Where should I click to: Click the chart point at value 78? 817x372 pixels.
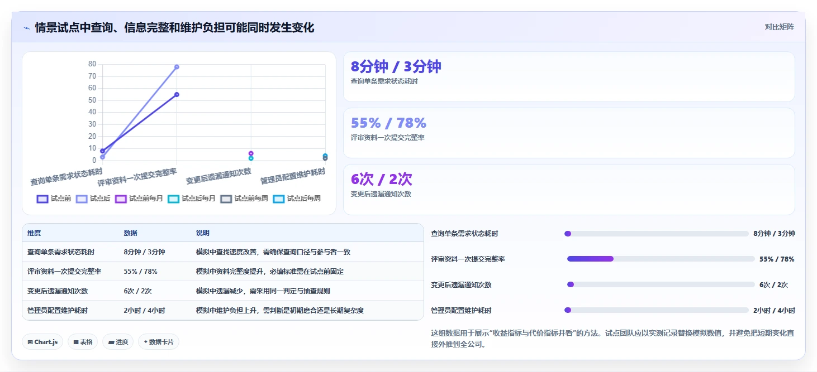[x=177, y=67]
